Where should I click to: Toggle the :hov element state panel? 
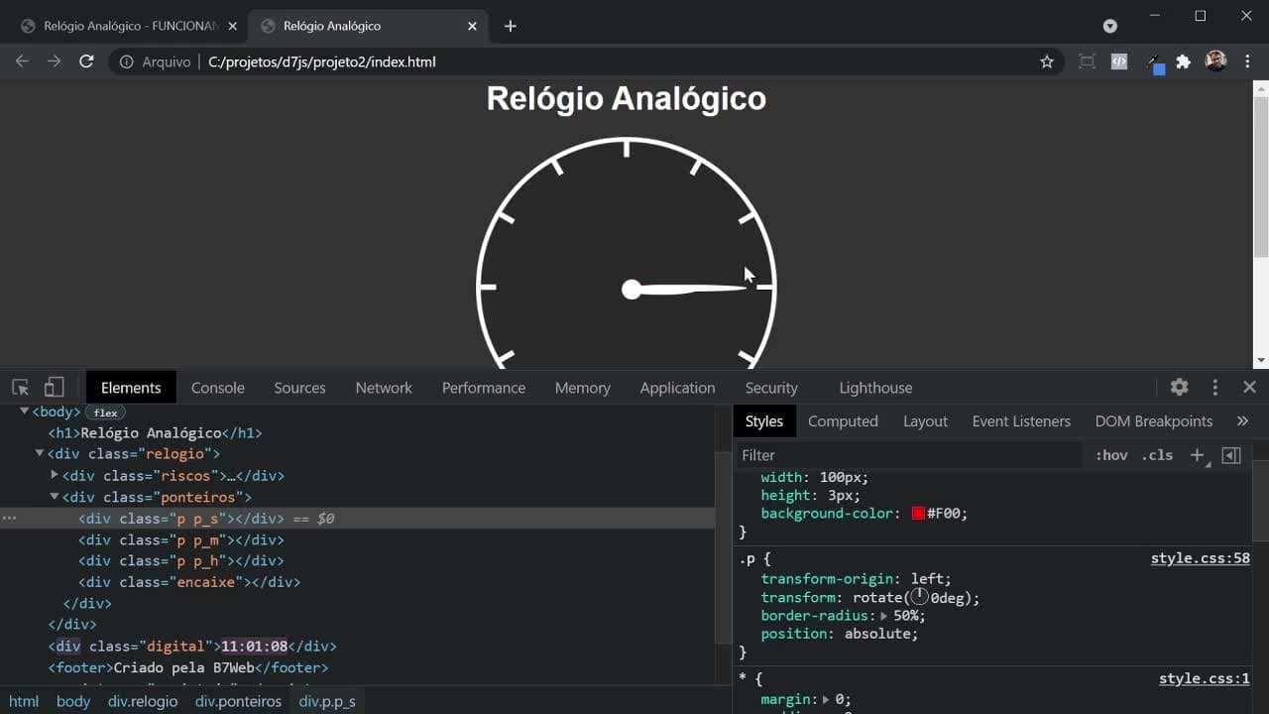[x=1111, y=455]
